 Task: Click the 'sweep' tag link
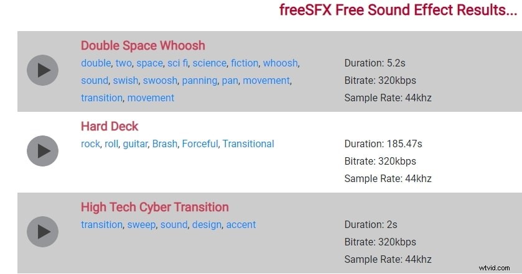tap(141, 225)
